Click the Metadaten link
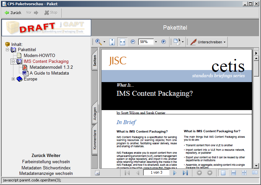261x185 pixels. click(x=31, y=168)
